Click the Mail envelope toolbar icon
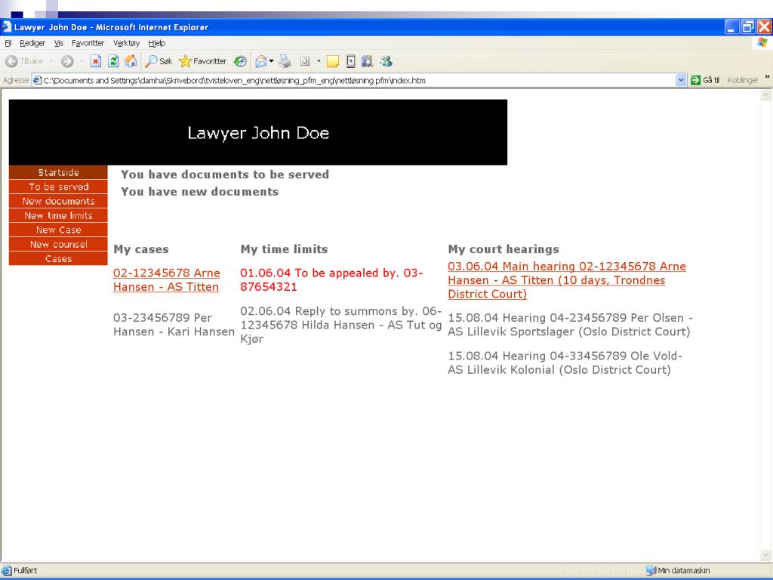The image size is (773, 580). pos(260,61)
